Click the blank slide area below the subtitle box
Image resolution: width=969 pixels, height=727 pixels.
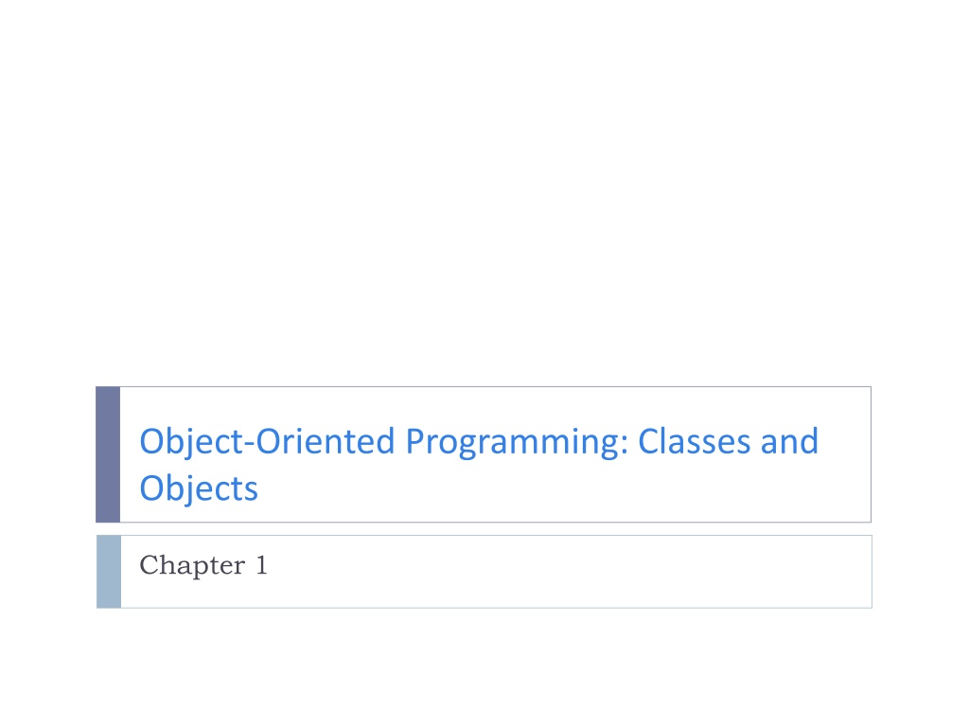[484, 667]
